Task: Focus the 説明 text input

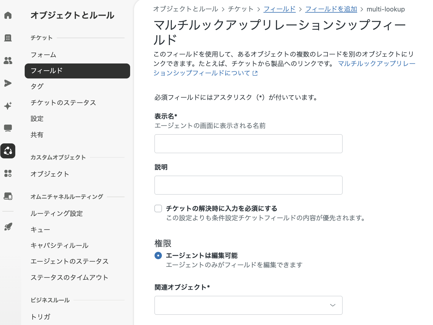Action: pyautogui.click(x=249, y=185)
